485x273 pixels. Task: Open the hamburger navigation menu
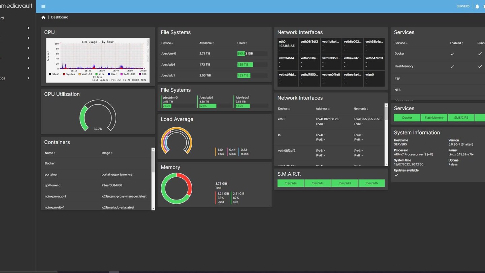click(x=43, y=6)
